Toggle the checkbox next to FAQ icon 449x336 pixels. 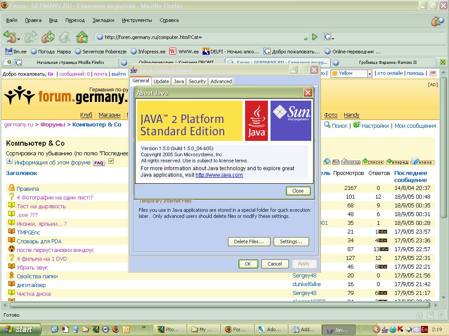(111, 161)
